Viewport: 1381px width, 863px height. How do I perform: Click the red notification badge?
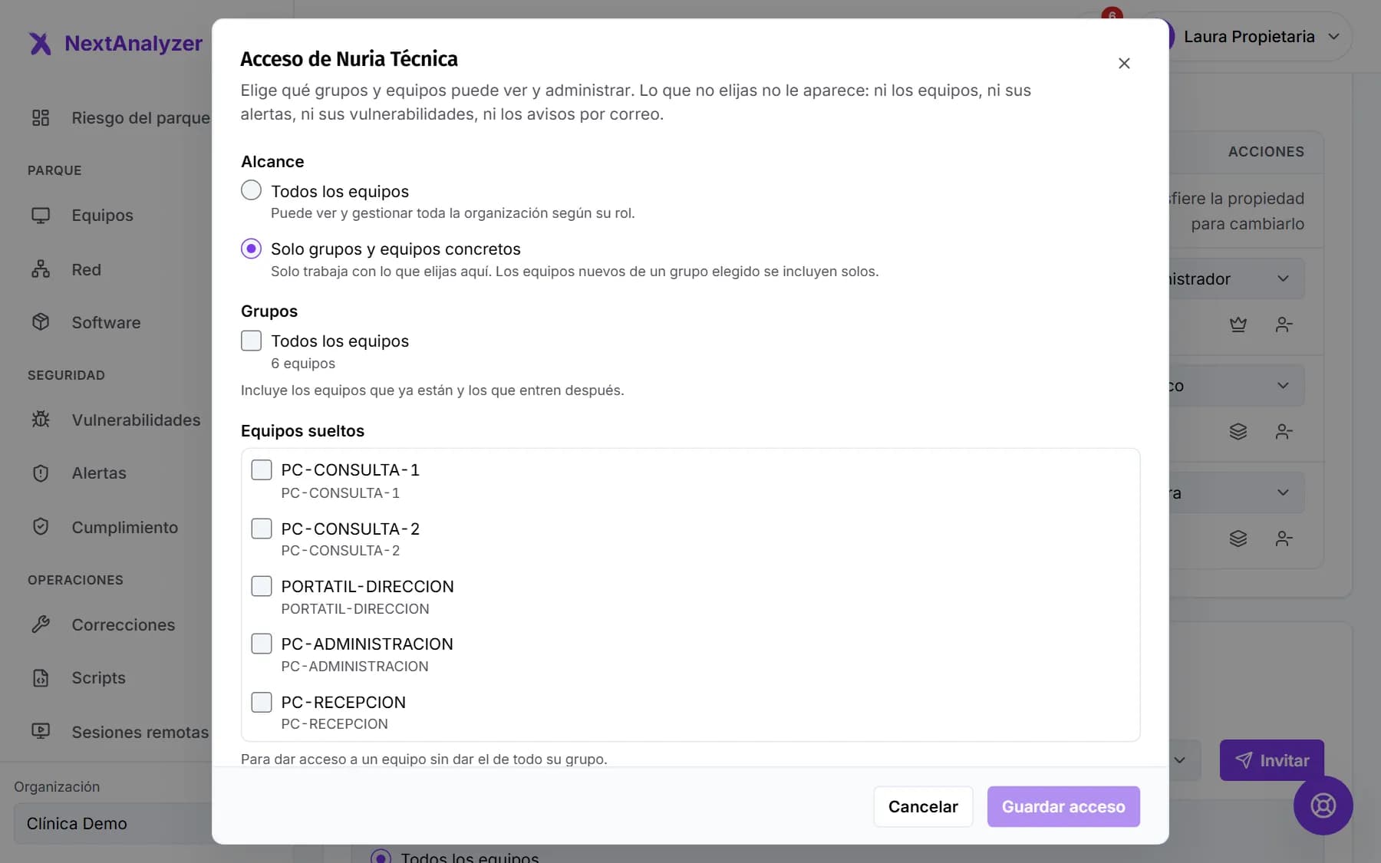pos(1112,14)
